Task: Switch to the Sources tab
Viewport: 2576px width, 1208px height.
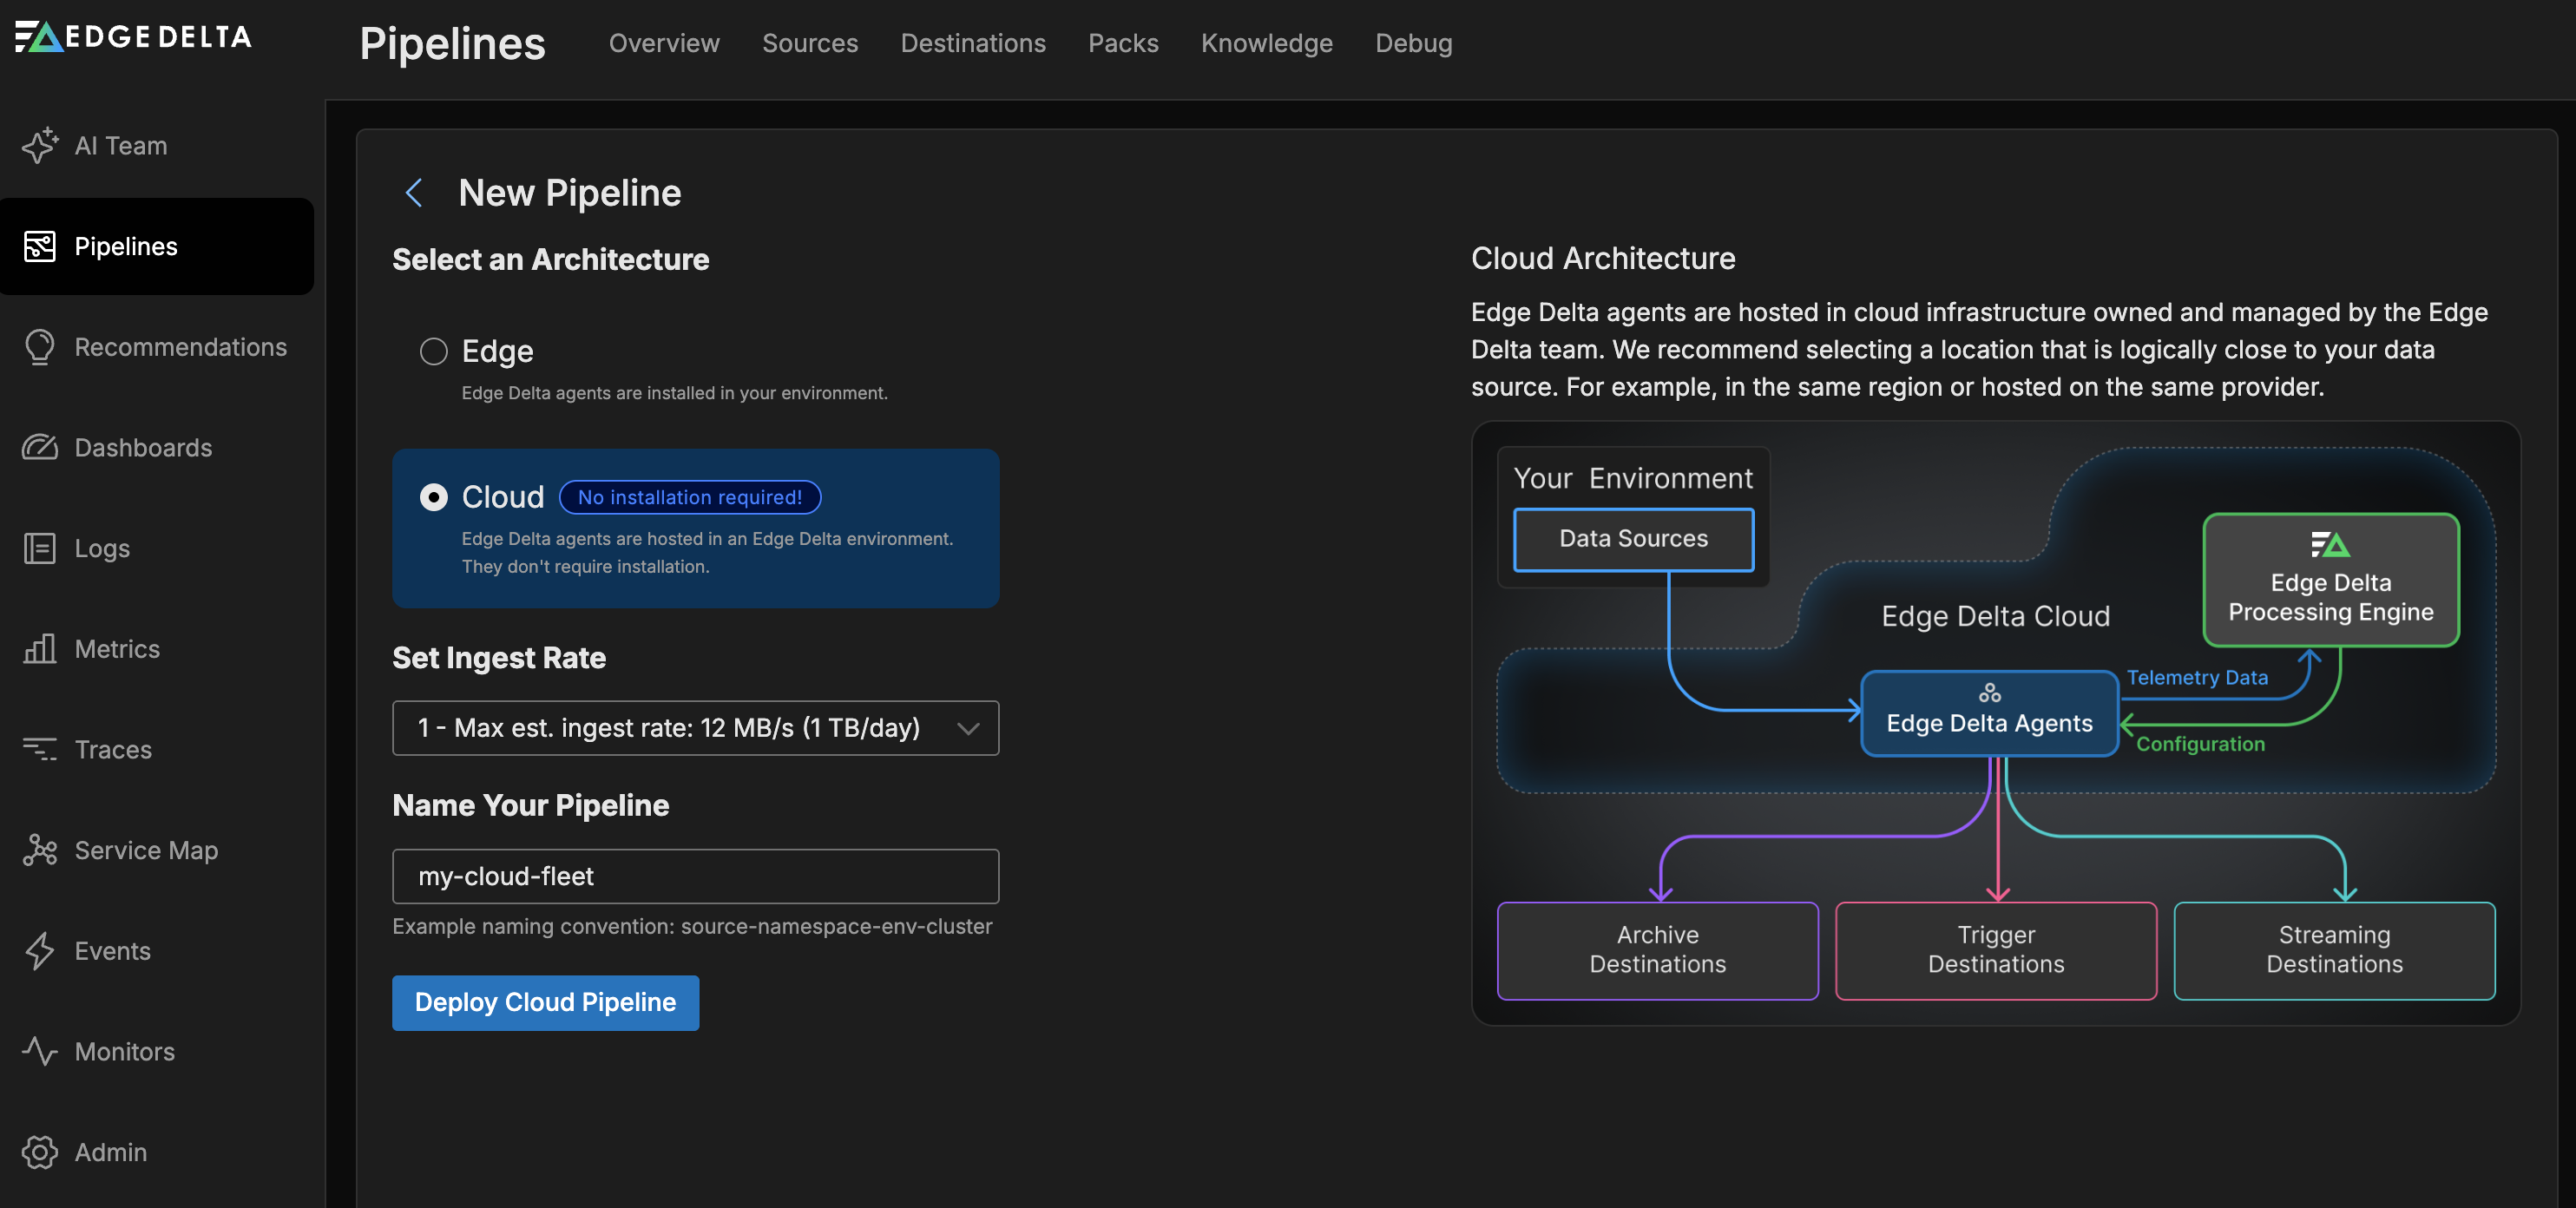Action: pyautogui.click(x=809, y=43)
